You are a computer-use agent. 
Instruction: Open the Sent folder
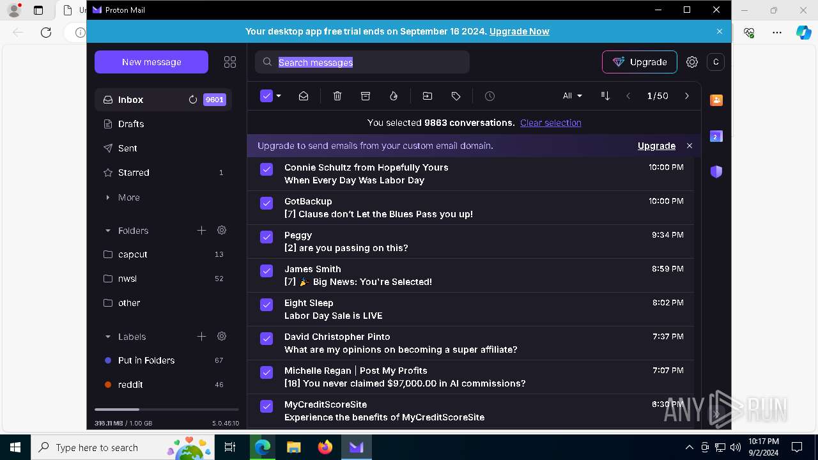(163, 148)
